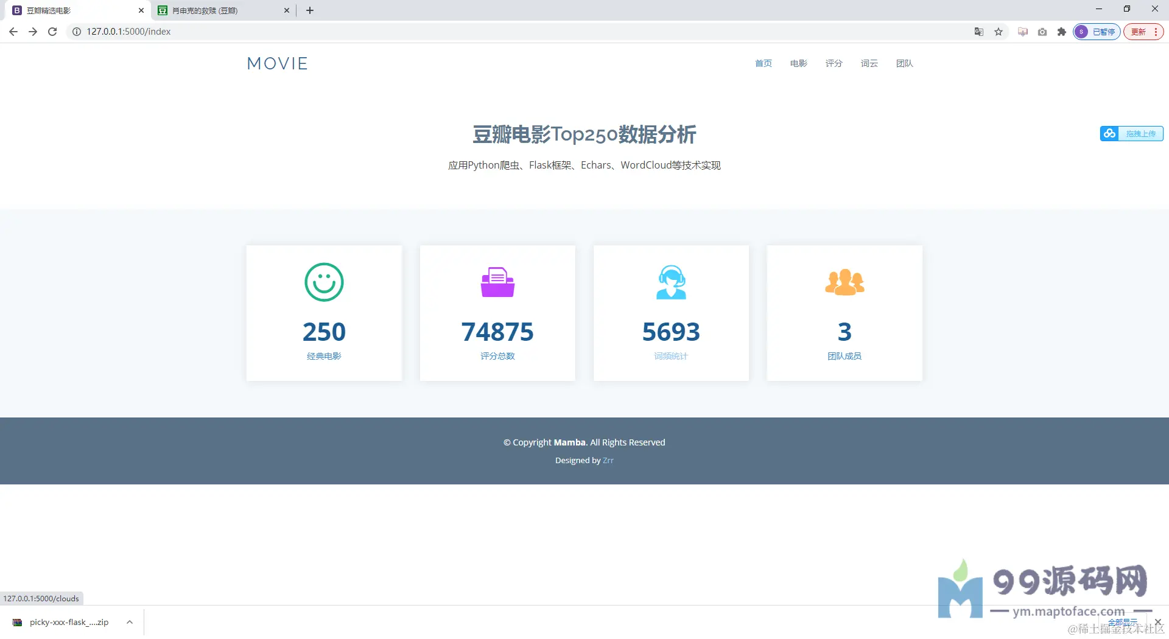The image size is (1169, 639).
Task: Open the 团队 navigation item
Action: 905,63
